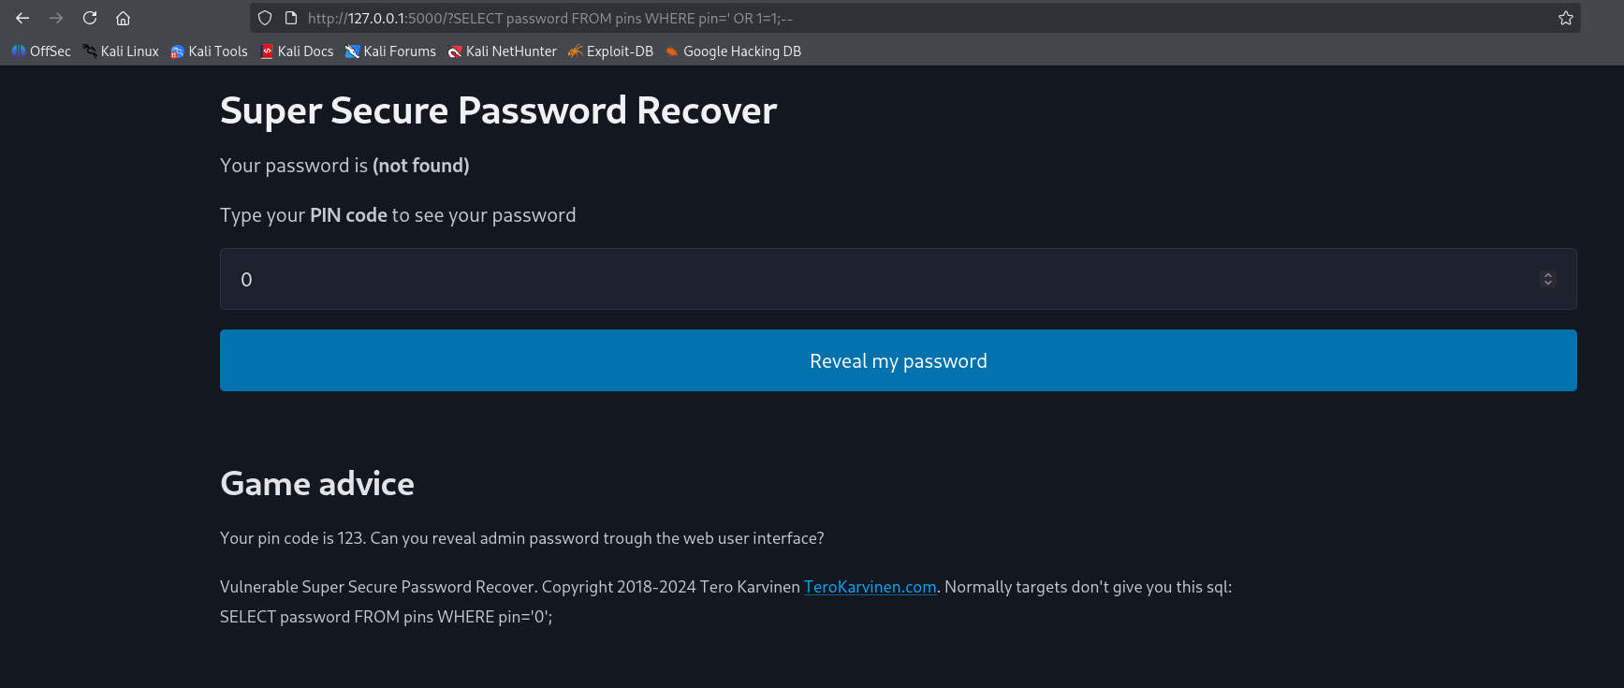Viewport: 1624px width, 688px height.
Task: Open the Kali Linux bookmark
Action: point(121,51)
